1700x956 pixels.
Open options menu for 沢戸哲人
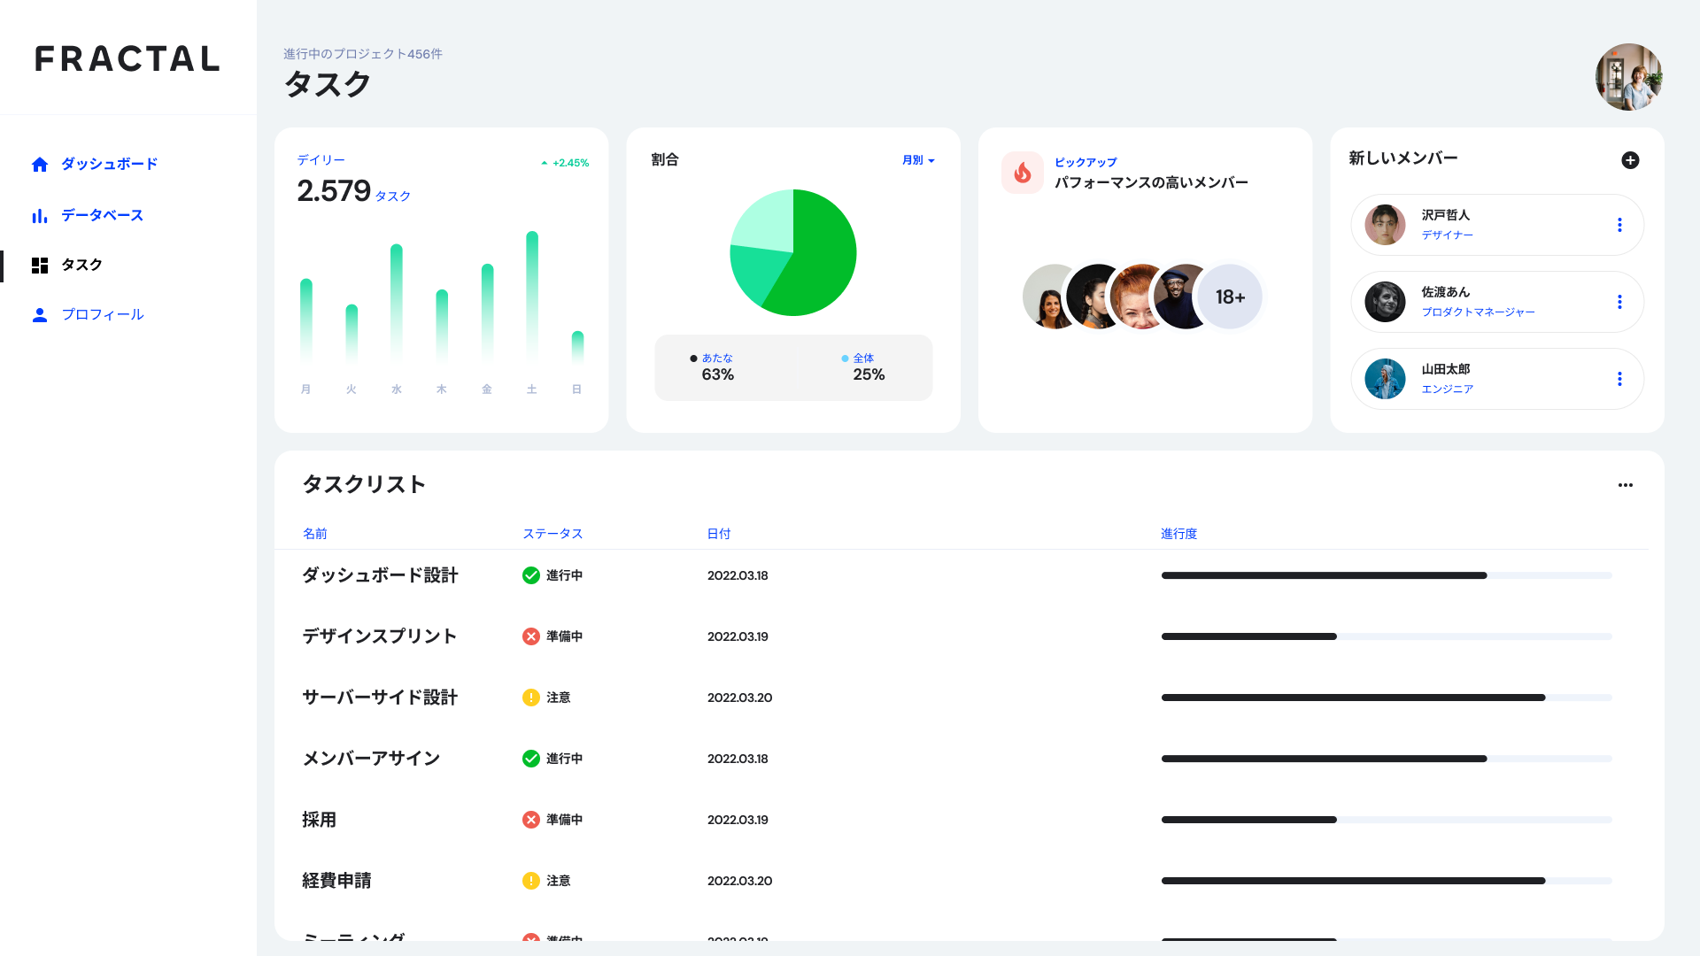click(1619, 225)
